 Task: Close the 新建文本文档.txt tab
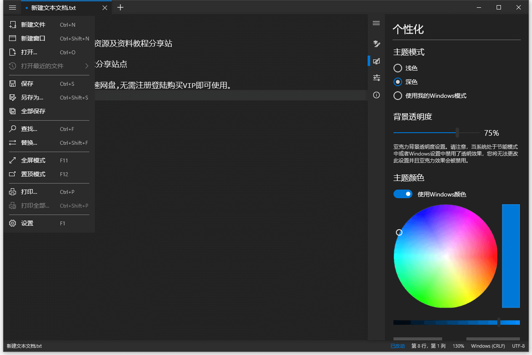point(105,8)
